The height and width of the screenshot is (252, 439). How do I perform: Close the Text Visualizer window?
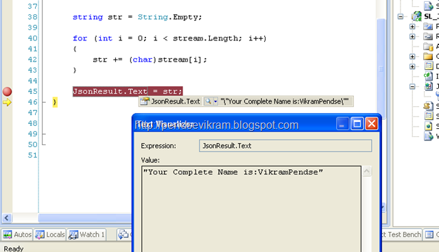click(372, 124)
